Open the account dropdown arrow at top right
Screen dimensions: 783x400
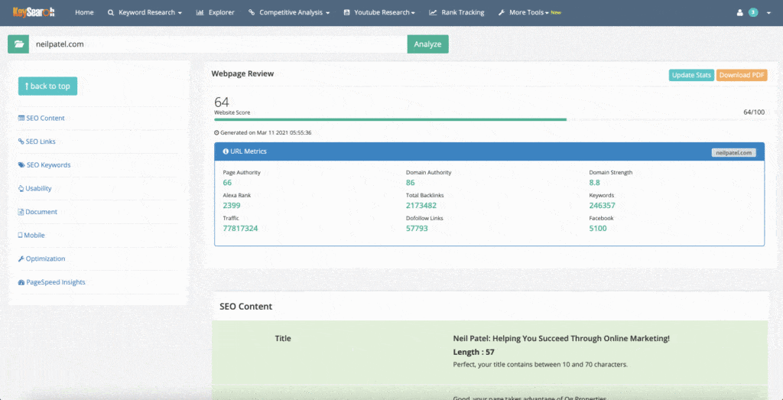point(768,13)
